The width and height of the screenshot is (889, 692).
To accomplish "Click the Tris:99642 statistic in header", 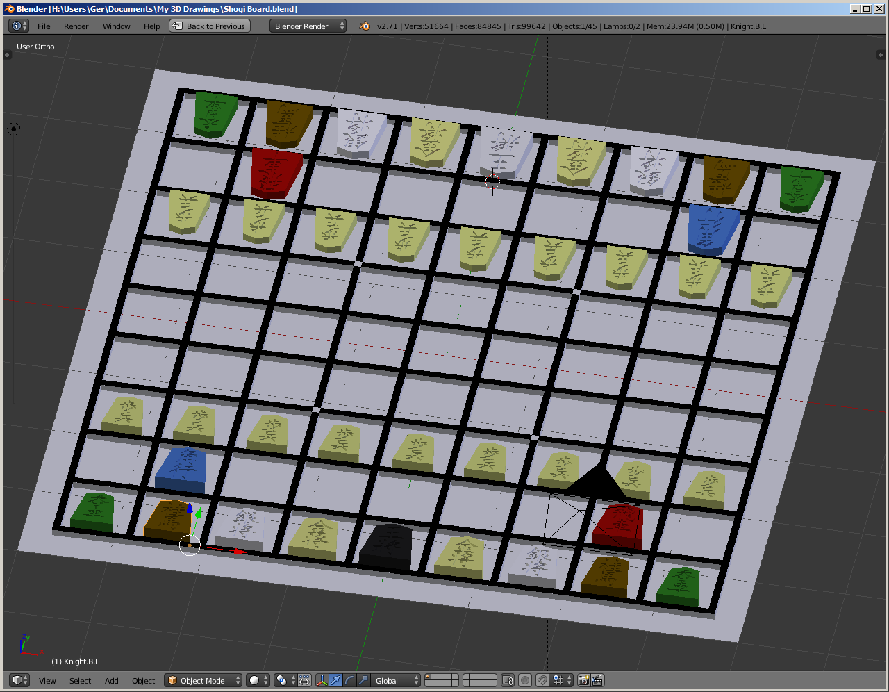I will point(526,26).
